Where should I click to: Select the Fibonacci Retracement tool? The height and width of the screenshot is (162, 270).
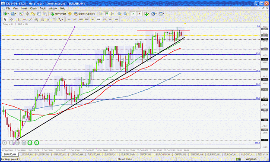click(42, 19)
